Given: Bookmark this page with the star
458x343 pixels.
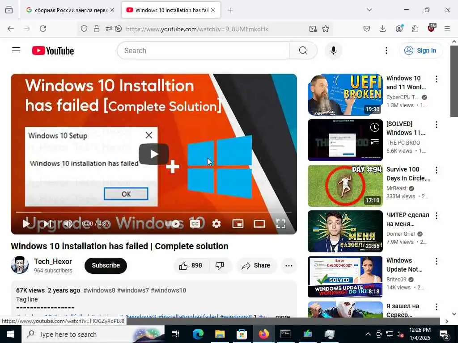Looking at the screenshot, I should click(326, 29).
